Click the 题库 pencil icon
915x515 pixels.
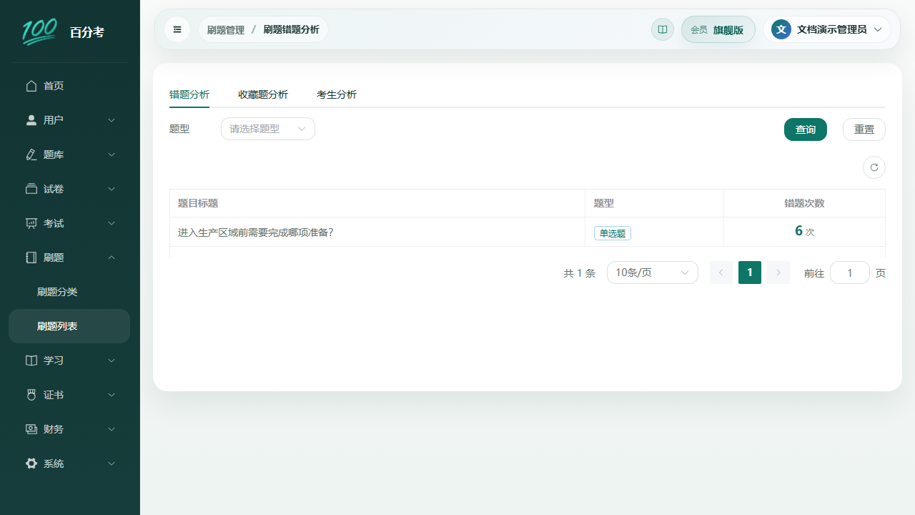(31, 154)
